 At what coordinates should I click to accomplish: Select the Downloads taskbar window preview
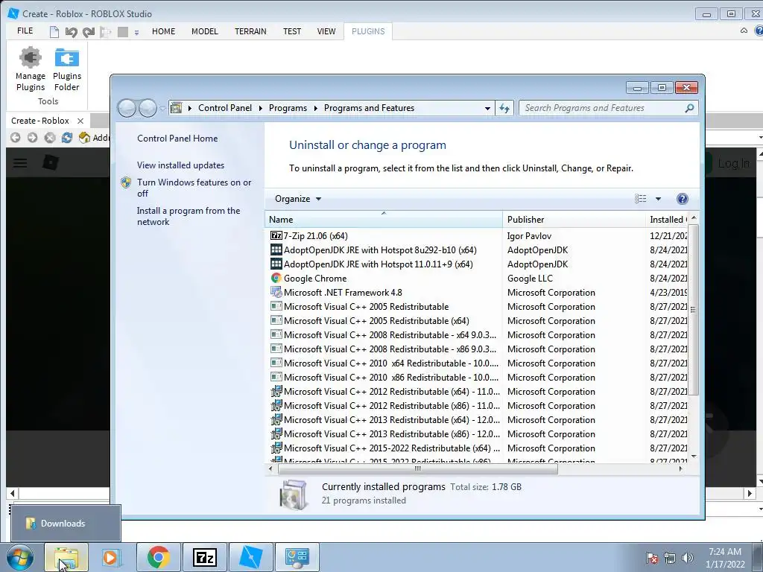click(x=66, y=524)
